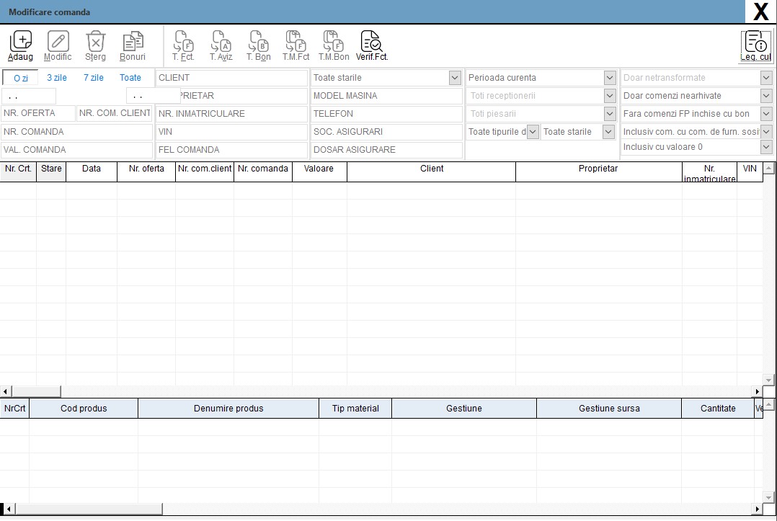The width and height of the screenshot is (777, 521).
Task: Select the Toate period filter
Action: point(130,78)
